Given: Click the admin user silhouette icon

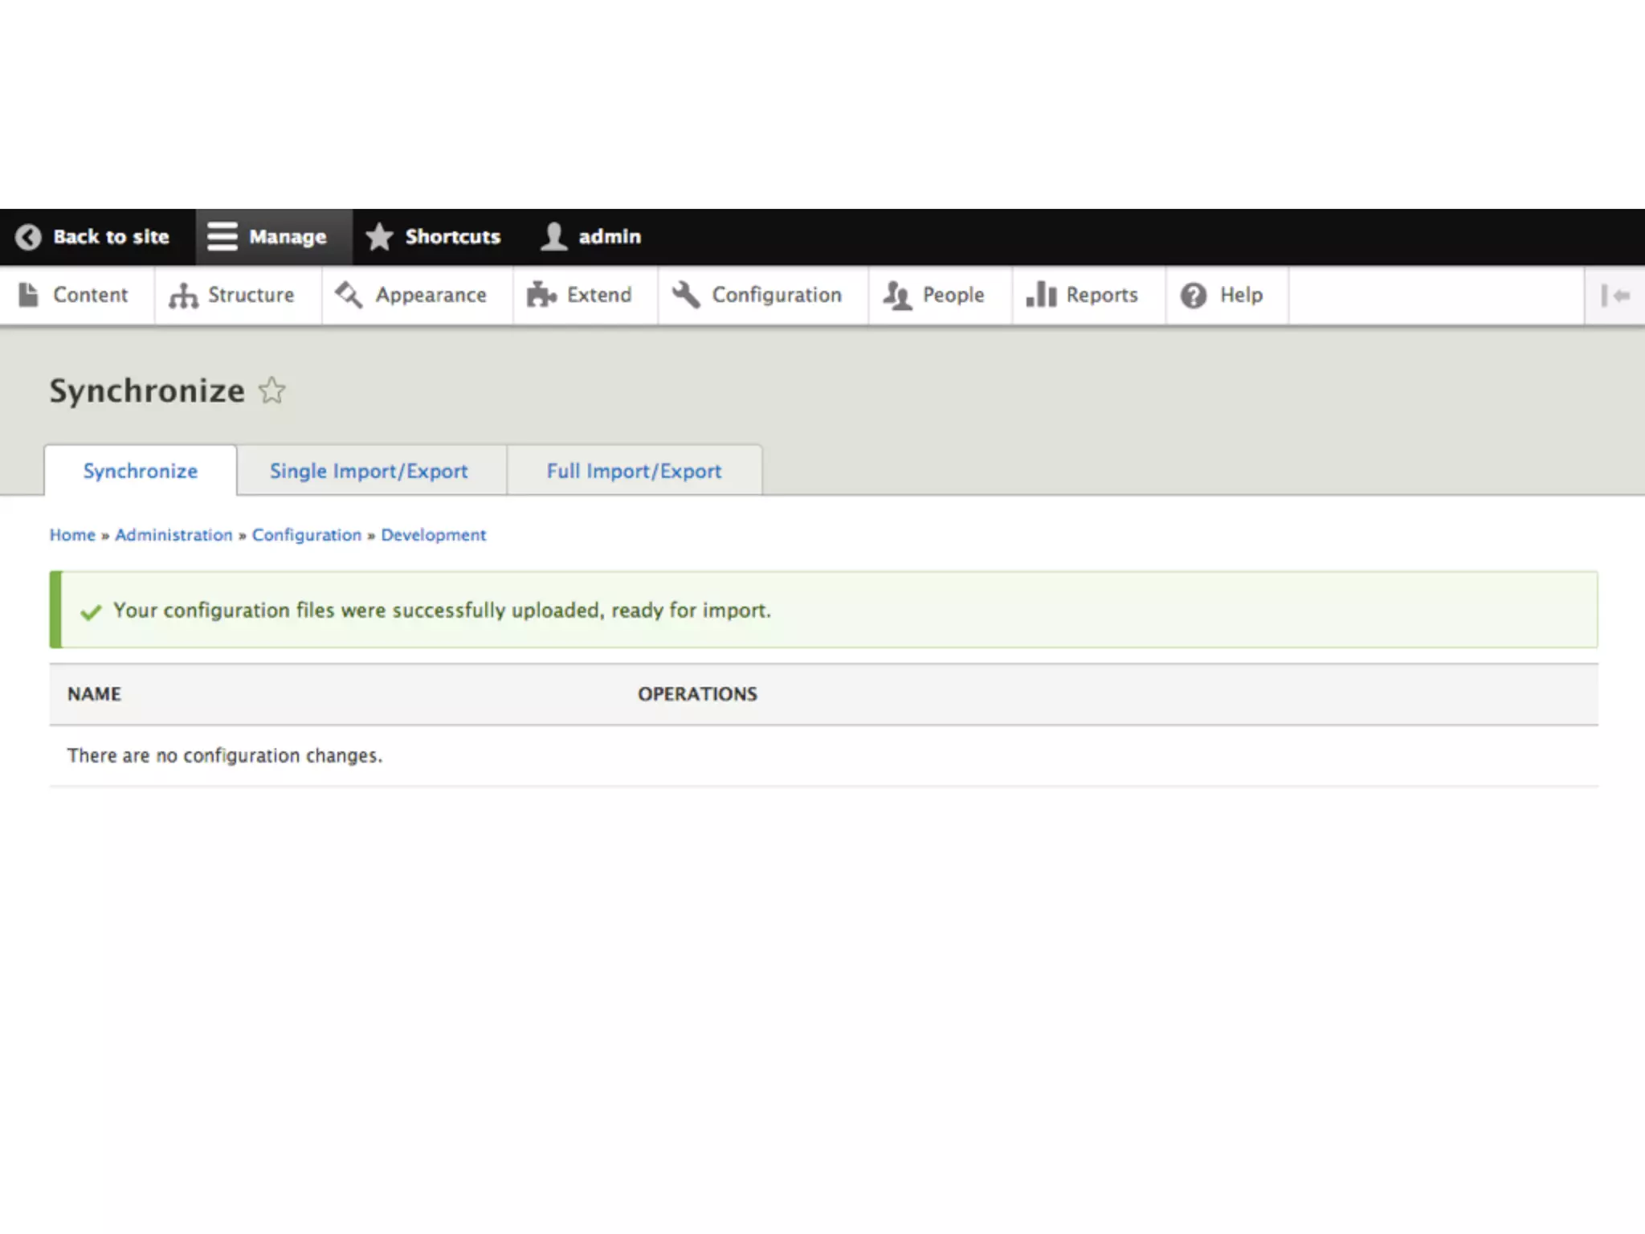Looking at the screenshot, I should point(553,237).
